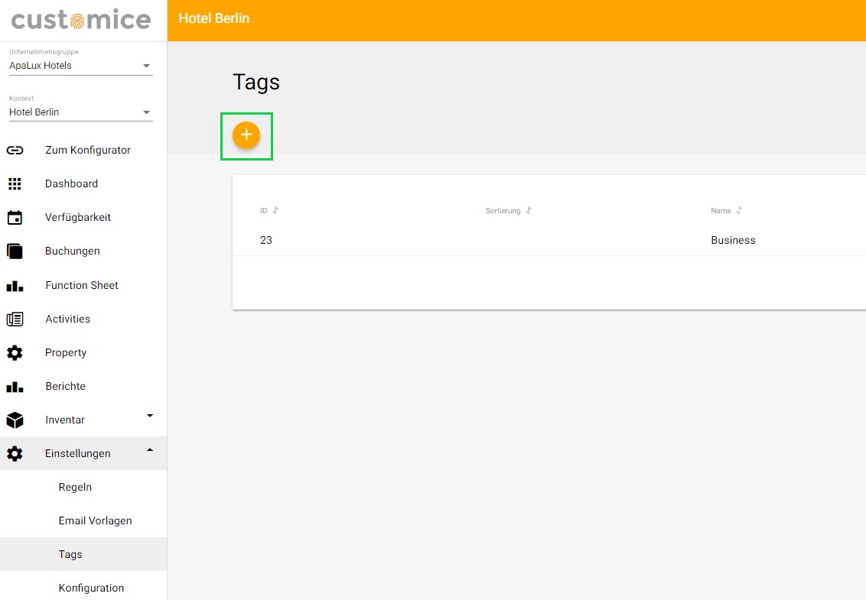
Task: Sort table by Sortierung column arrow
Action: pyautogui.click(x=529, y=210)
